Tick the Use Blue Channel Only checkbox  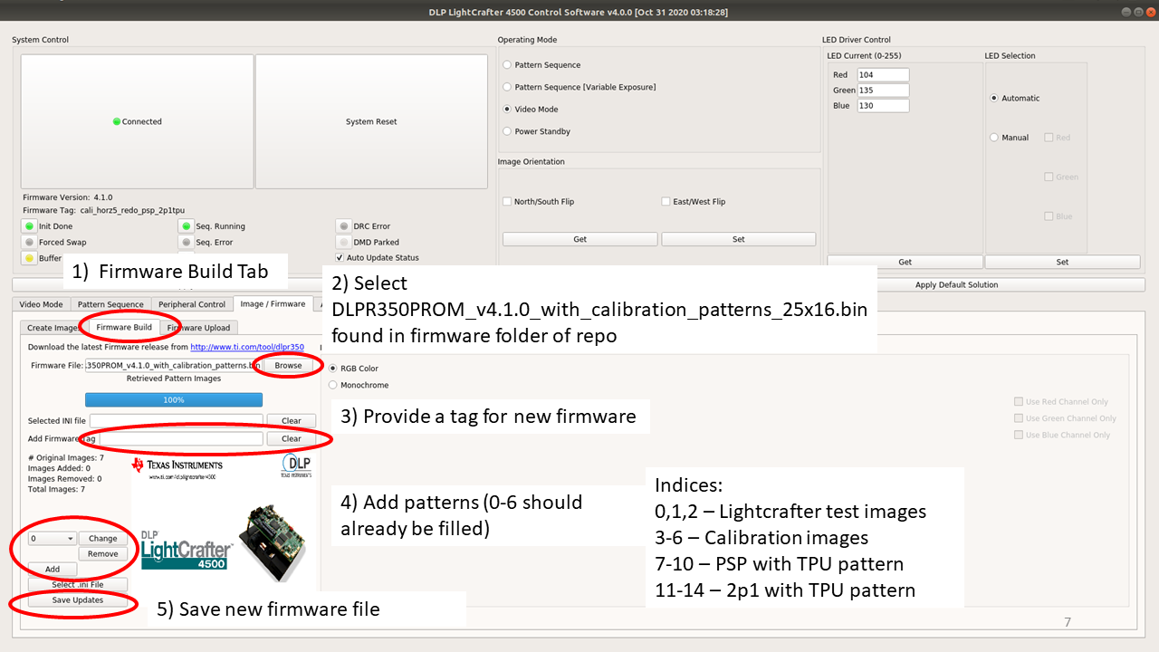pos(1019,435)
